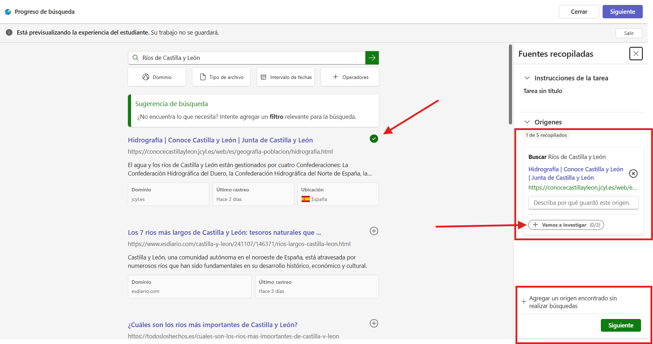Remove the collected Hidrografía source

coord(633,173)
